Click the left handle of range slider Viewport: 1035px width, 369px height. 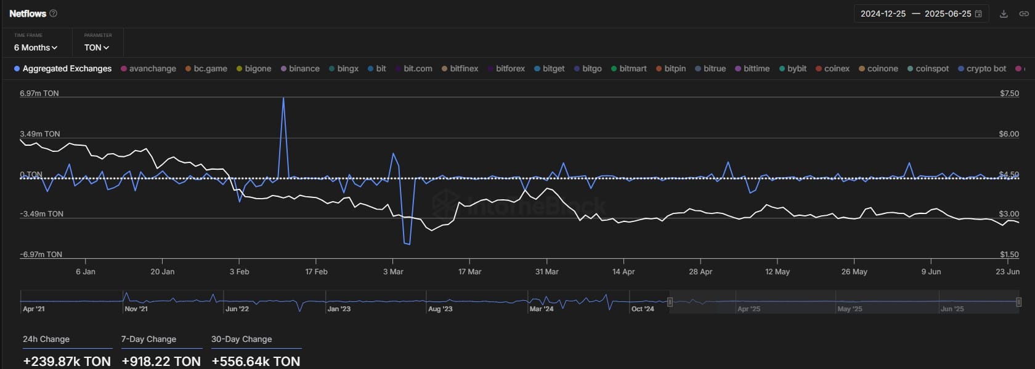click(x=670, y=302)
